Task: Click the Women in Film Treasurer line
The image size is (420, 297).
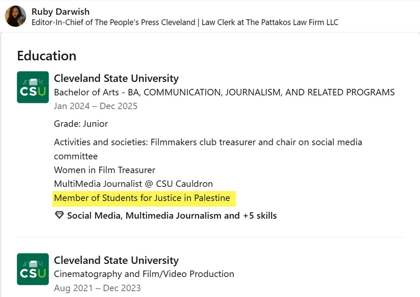Action: (104, 170)
